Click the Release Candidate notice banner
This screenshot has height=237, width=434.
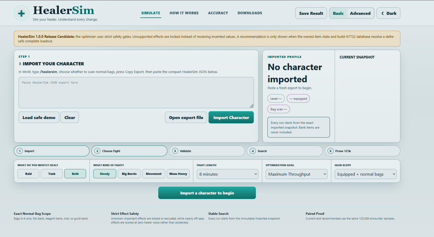[207, 39]
